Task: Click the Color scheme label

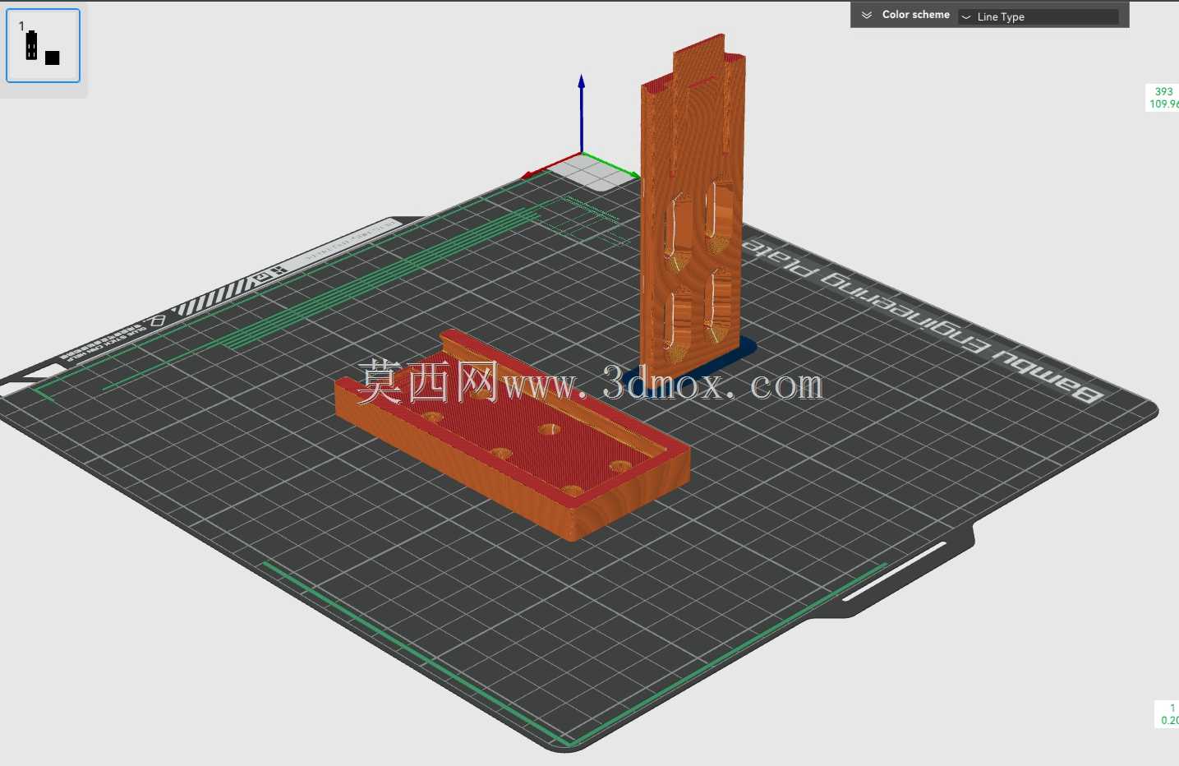Action: (x=915, y=15)
